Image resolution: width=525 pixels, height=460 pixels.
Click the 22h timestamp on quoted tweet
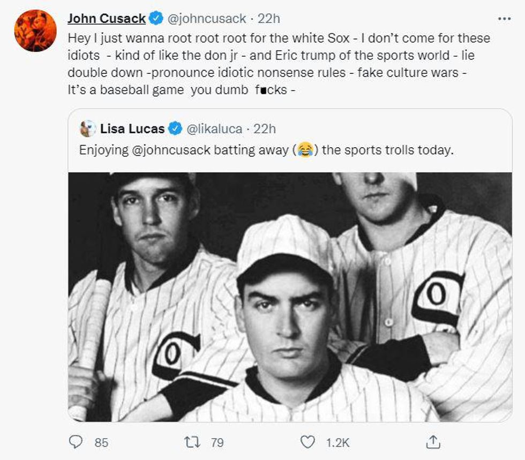point(265,129)
